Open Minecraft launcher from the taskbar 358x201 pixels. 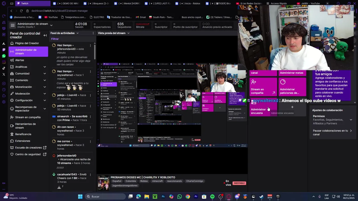[x=155, y=197]
